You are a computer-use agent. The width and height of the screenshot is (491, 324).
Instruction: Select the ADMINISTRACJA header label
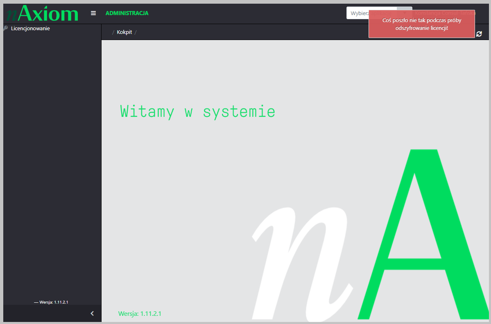pyautogui.click(x=127, y=13)
